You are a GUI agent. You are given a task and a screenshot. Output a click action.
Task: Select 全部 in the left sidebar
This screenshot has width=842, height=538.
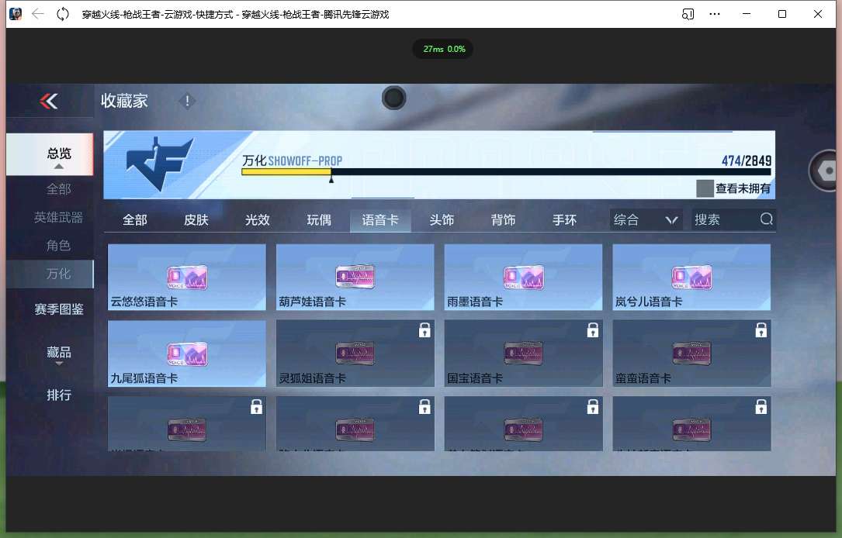click(58, 189)
